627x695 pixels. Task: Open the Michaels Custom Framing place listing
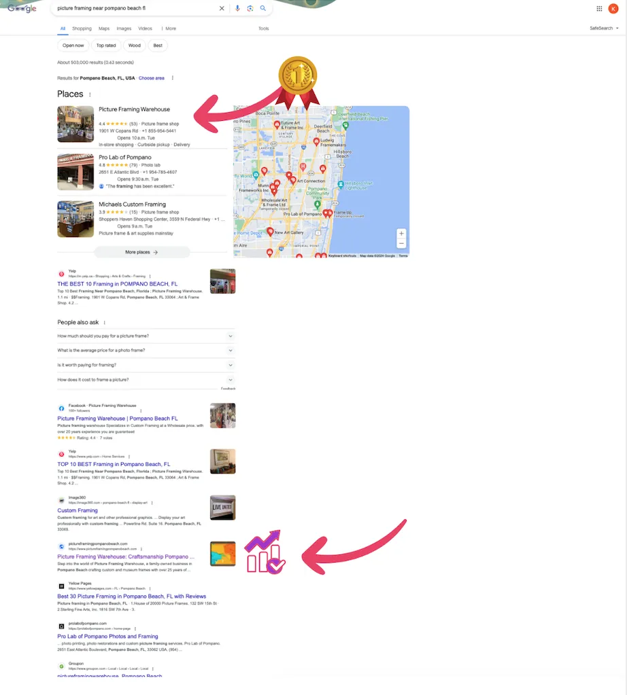[132, 204]
